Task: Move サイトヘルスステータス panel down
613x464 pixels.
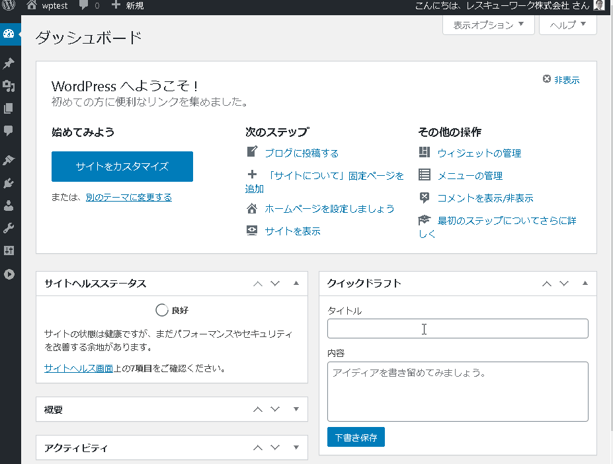Action: coord(275,284)
